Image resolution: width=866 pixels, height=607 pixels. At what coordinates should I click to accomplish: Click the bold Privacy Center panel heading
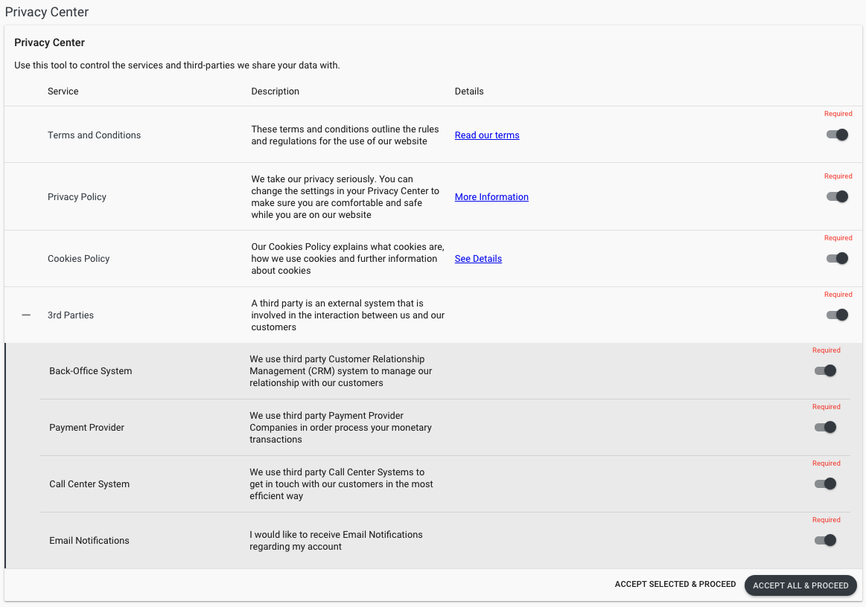[50, 42]
